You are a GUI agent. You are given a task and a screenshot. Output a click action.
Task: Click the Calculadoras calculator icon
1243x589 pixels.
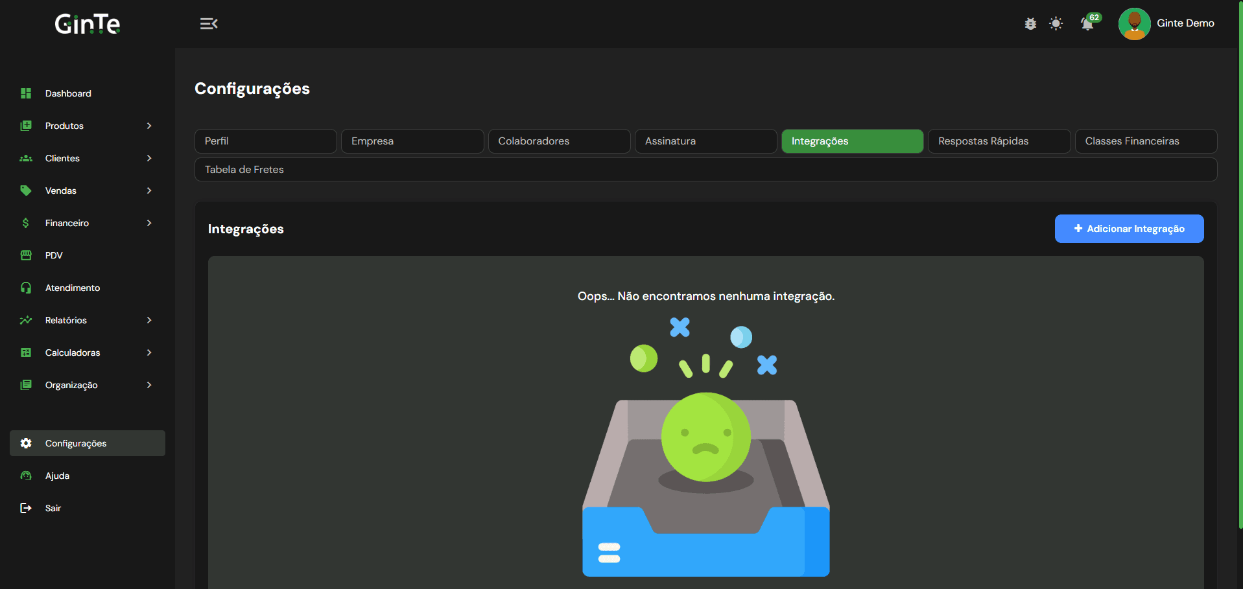pos(26,352)
